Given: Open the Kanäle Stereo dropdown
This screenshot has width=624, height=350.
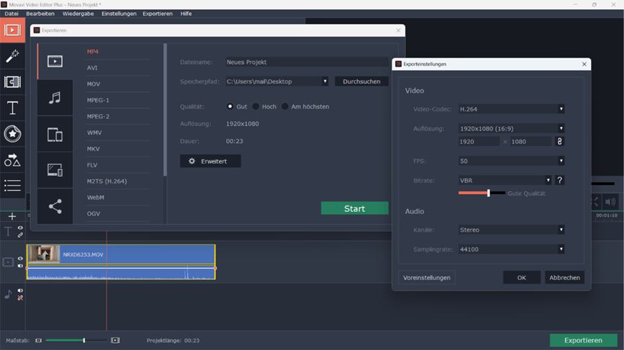Looking at the screenshot, I should 511,230.
